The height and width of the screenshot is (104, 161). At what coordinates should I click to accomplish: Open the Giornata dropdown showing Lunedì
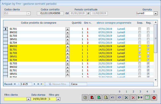click(x=156, y=13)
